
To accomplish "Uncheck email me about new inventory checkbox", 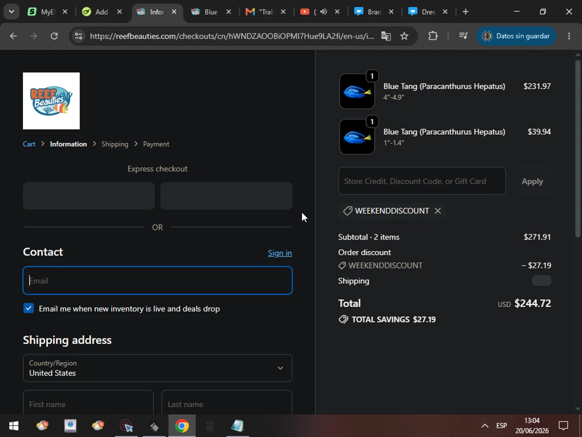I will (x=28, y=308).
